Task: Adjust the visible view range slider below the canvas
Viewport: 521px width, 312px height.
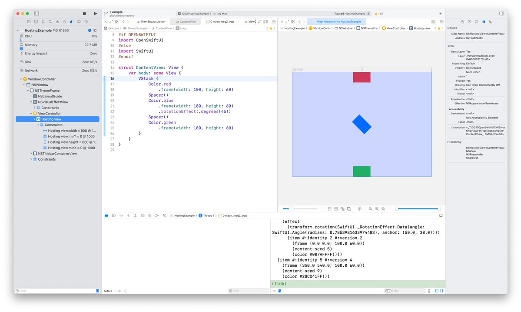Action: [x=418, y=209]
